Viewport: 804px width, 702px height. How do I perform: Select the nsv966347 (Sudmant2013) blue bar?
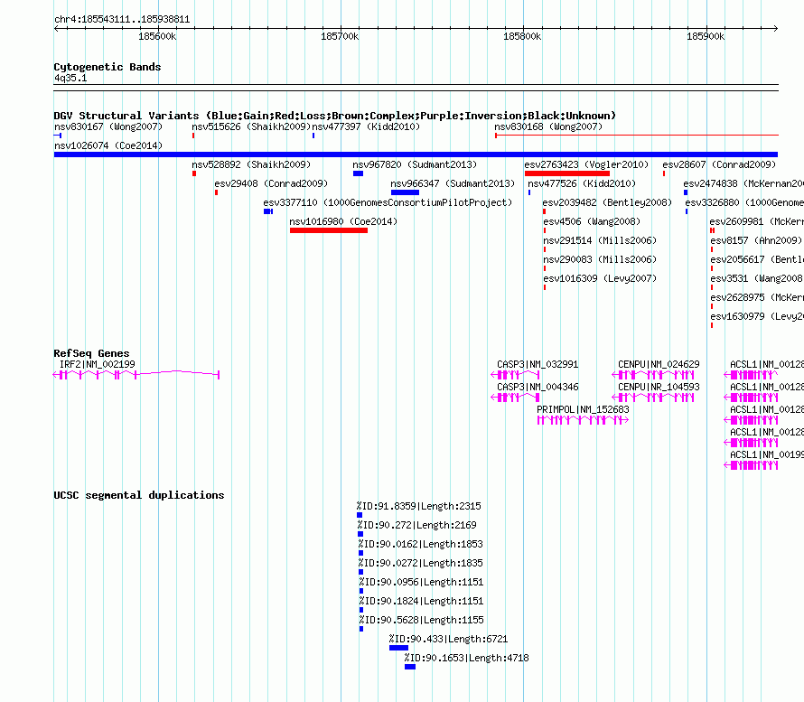point(405,192)
